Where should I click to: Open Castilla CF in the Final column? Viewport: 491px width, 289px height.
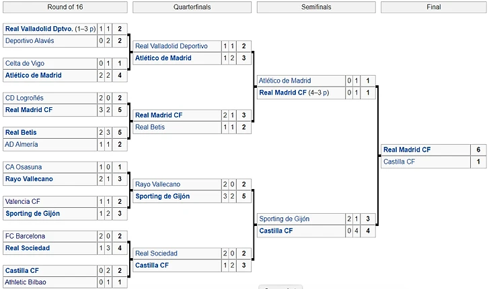(399, 162)
